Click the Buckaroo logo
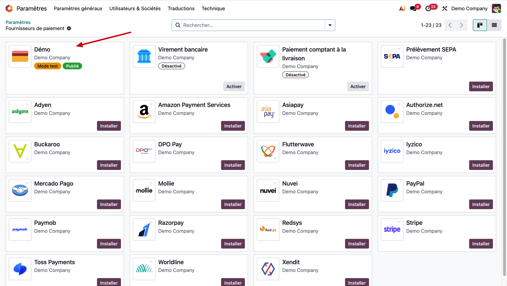Image resolution: width=507 pixels, height=286 pixels. 20,151
